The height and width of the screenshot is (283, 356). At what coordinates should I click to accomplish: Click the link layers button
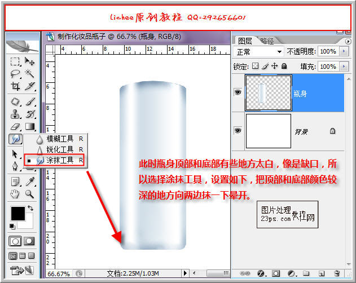(245, 273)
